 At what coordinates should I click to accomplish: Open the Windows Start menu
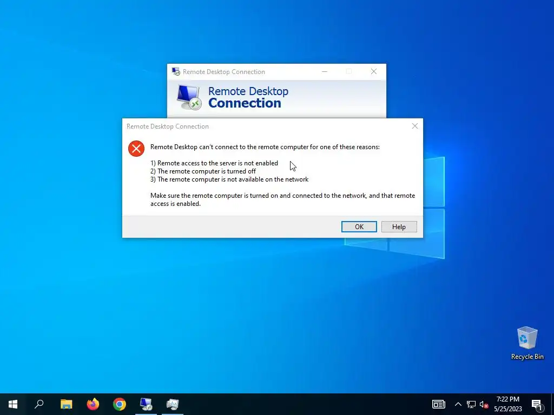click(13, 404)
